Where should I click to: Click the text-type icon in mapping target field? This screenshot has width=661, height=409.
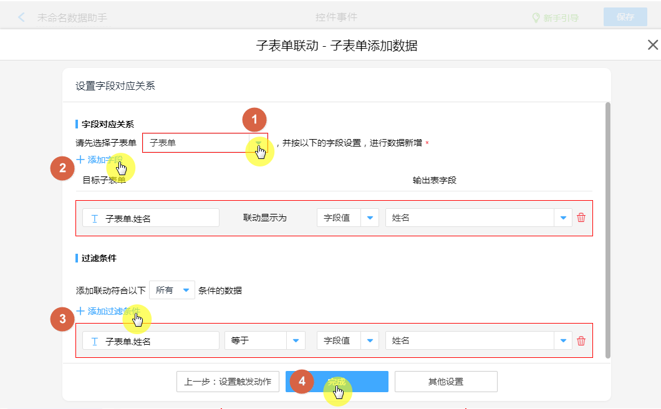(x=95, y=218)
